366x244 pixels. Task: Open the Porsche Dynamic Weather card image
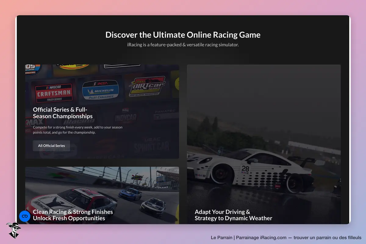click(x=264, y=144)
